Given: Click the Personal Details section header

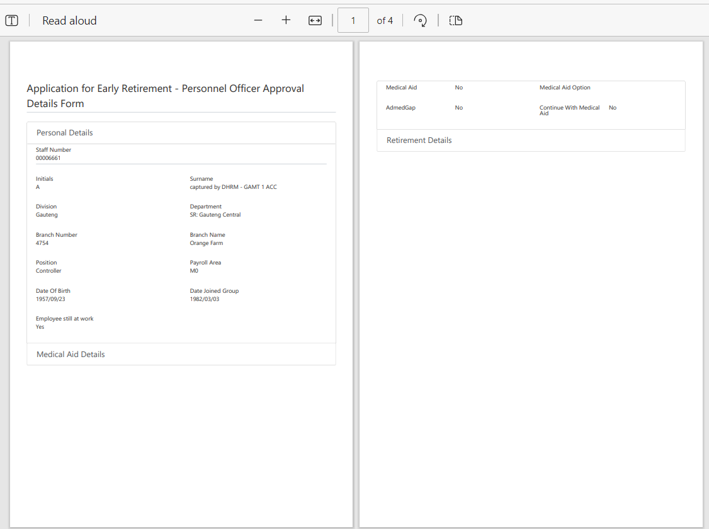Looking at the screenshot, I should pos(65,133).
